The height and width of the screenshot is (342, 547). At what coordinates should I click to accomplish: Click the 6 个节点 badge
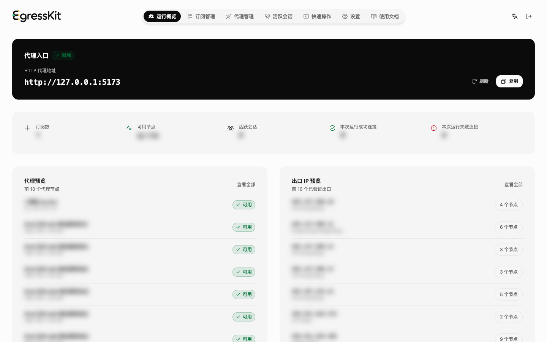point(509,227)
